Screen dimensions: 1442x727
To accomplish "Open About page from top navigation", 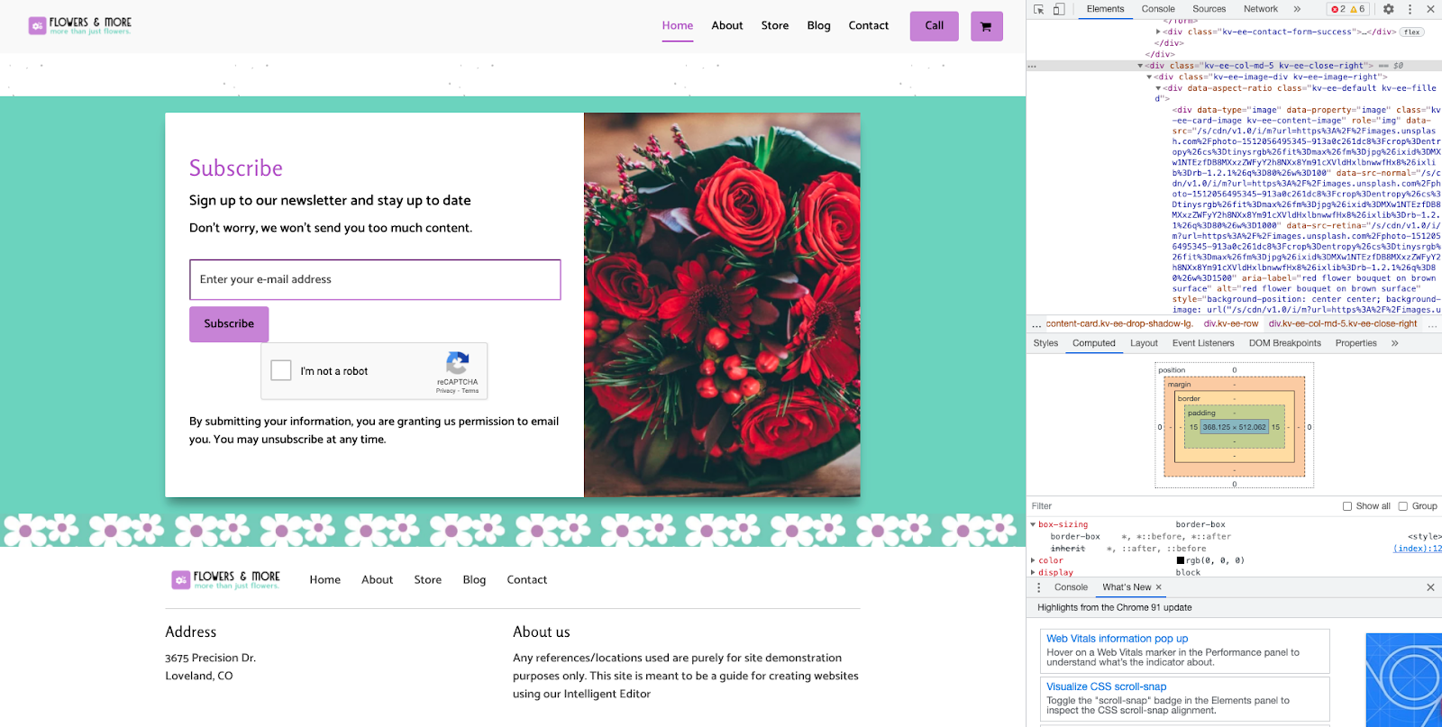I will (x=727, y=26).
